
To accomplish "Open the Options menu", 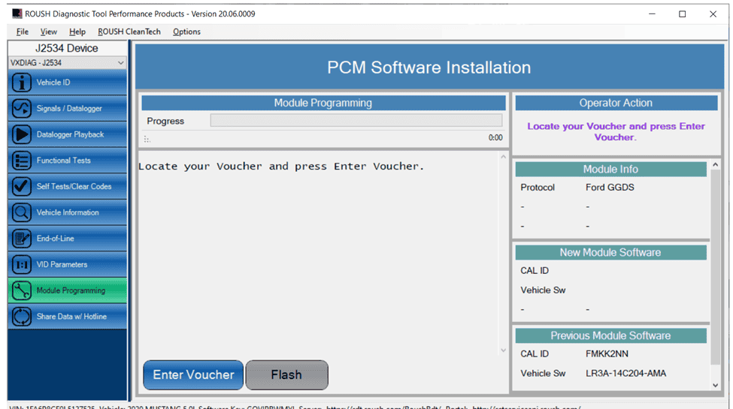I will coord(186,32).
